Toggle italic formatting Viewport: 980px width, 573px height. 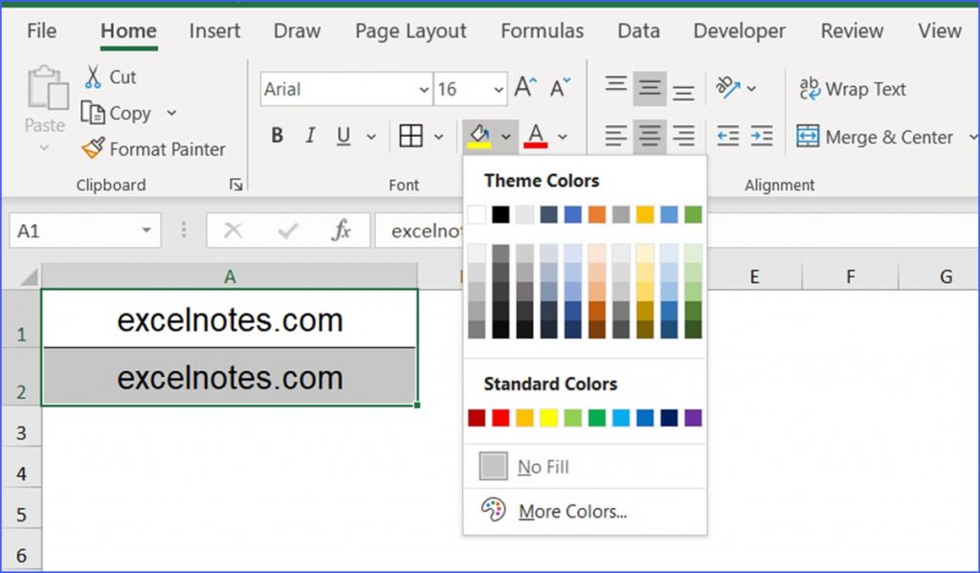coord(309,136)
